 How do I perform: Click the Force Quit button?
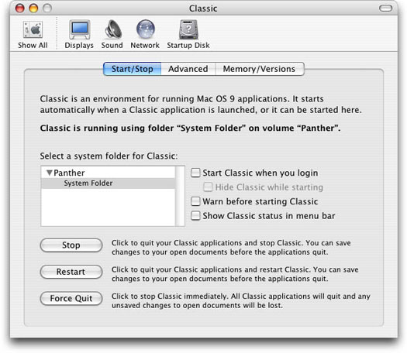point(71,299)
